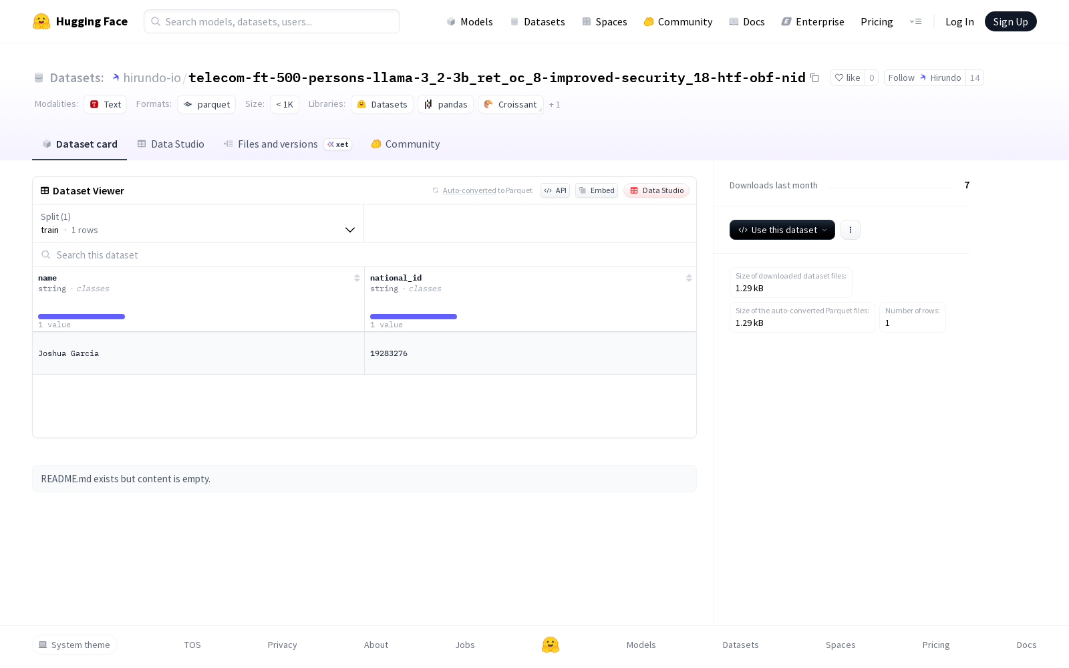
Task: Open Models in the top navigation
Action: point(470,21)
